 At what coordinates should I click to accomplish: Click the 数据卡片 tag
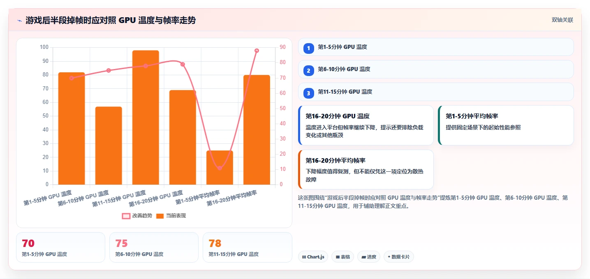398,257
